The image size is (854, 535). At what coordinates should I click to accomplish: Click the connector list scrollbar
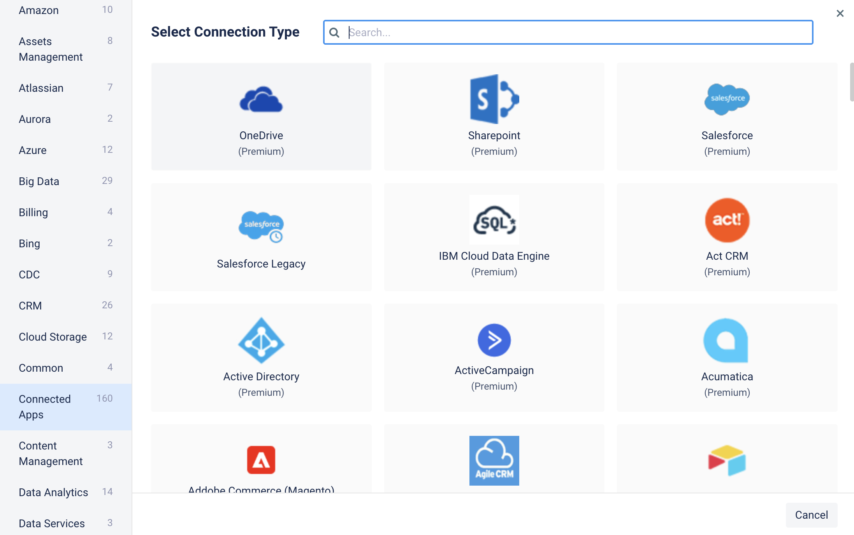852,82
